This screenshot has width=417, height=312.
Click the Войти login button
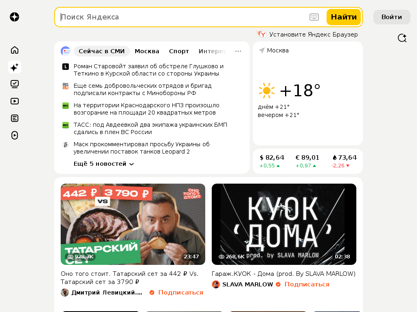click(392, 17)
